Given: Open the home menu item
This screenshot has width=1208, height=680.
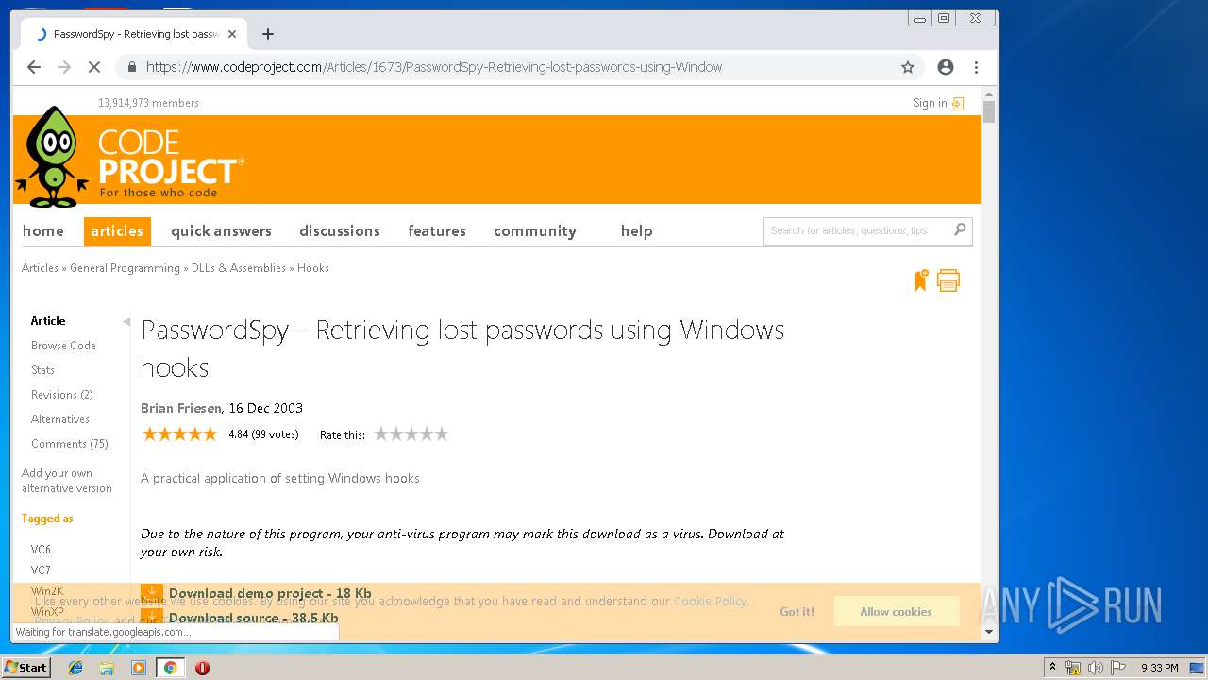Looking at the screenshot, I should click(x=43, y=231).
